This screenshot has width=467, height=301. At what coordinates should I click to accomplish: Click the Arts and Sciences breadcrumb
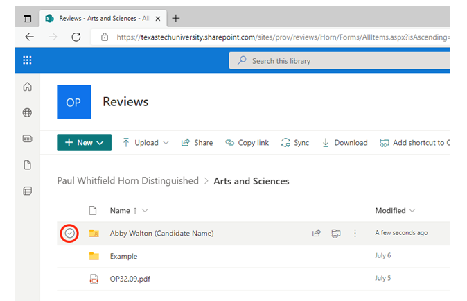coord(252,181)
